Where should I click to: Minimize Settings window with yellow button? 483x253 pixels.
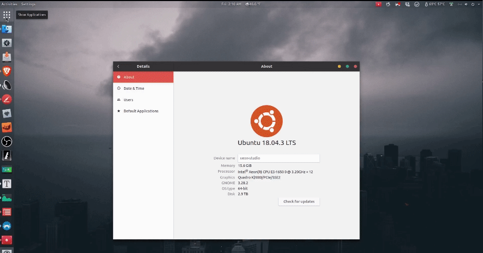click(x=340, y=66)
